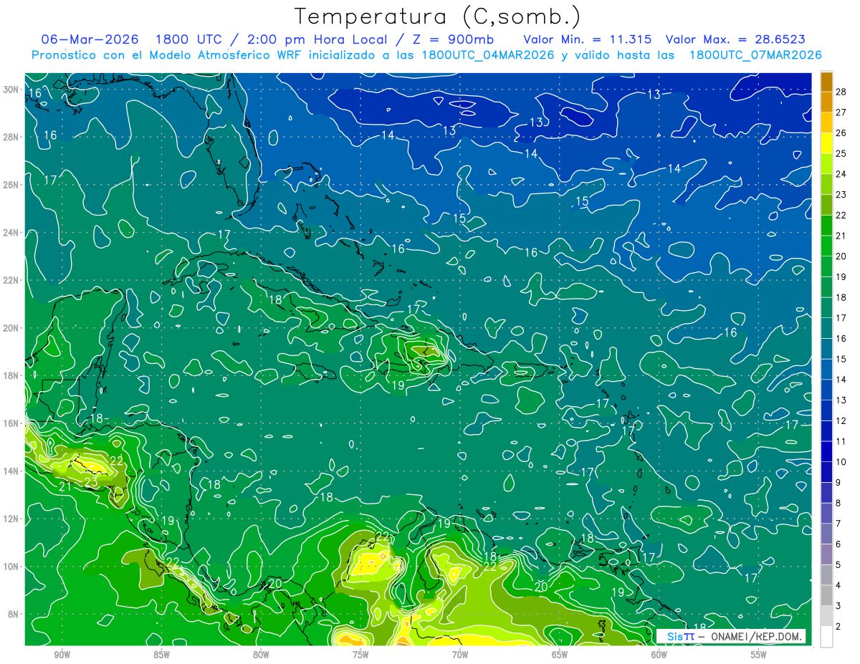This screenshot has height=664, width=860.
Task: Click the orange swatch between 27 and 28 in the legend
Action: (826, 102)
